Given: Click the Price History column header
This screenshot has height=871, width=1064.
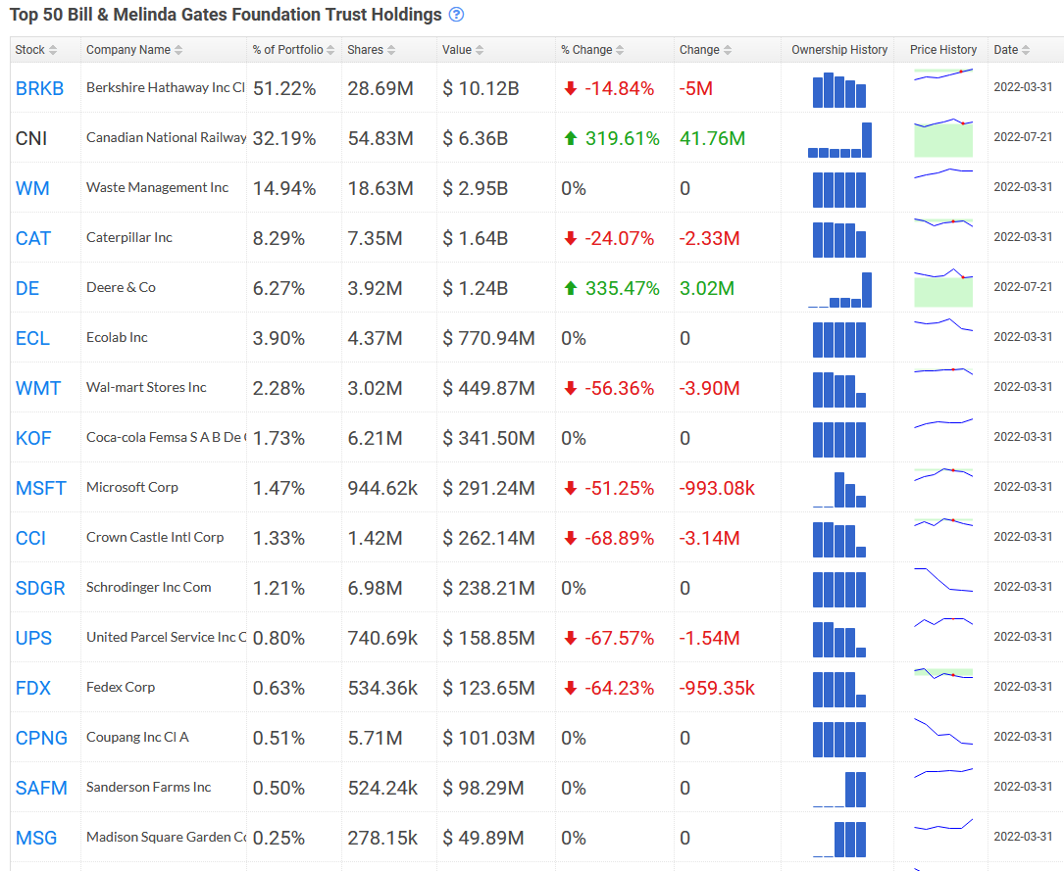Looking at the screenshot, I should coord(943,50).
